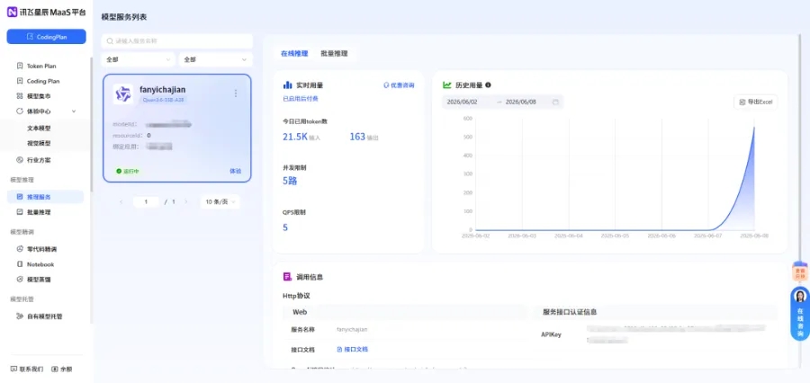
Task: Click the Coding Plan sidebar icon
Action: tap(20, 81)
